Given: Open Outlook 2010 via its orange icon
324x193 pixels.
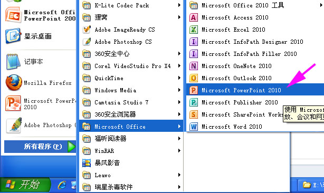Looking at the screenshot, I should coord(194,78).
